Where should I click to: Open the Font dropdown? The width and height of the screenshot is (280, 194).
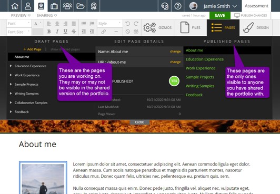[x=19, y=24]
